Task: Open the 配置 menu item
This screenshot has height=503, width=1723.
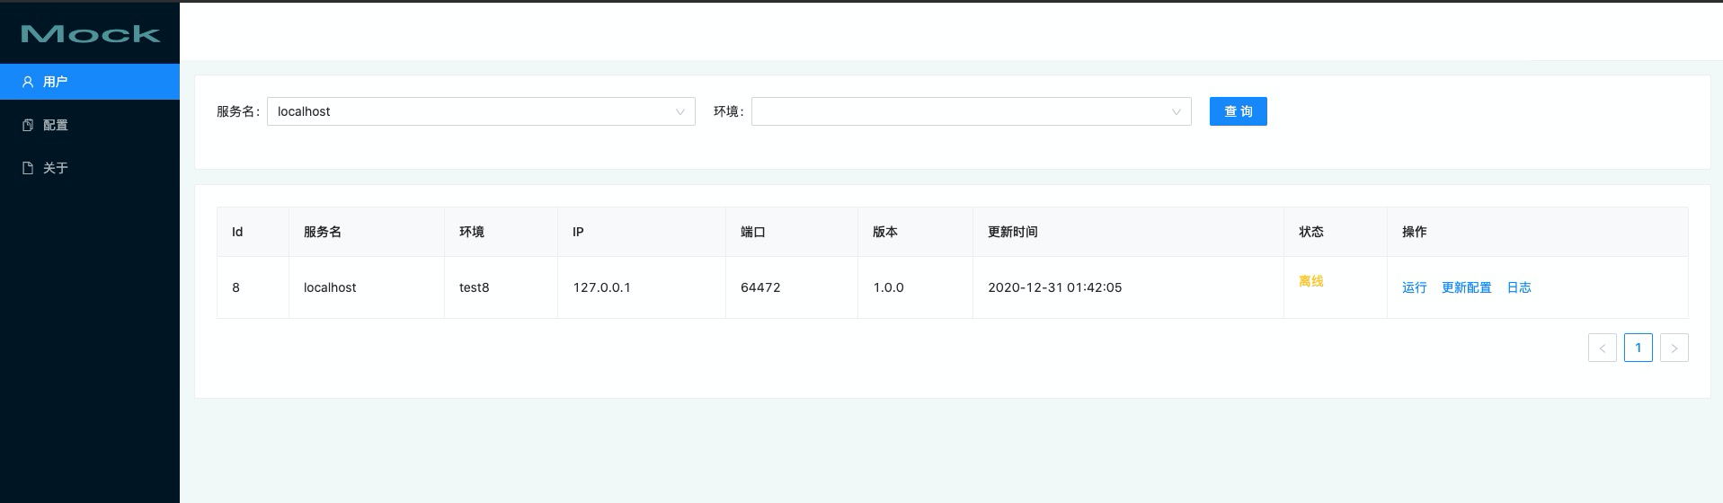Action: 90,125
